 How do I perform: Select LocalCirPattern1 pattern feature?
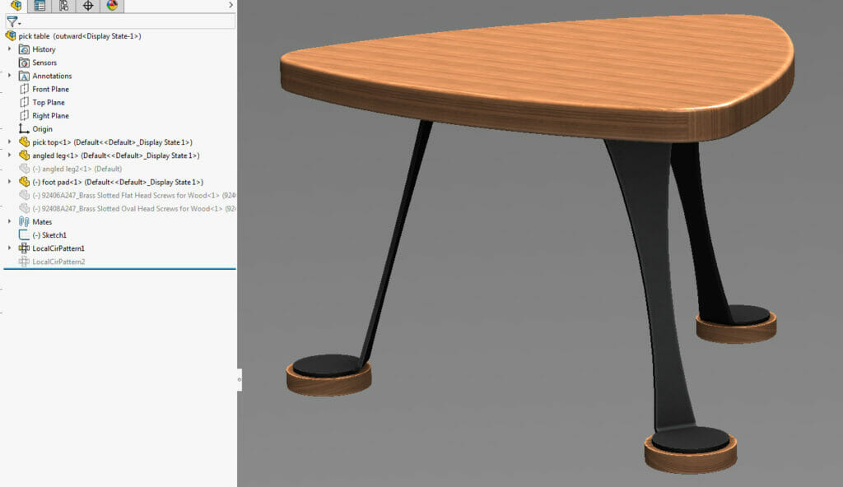click(58, 248)
